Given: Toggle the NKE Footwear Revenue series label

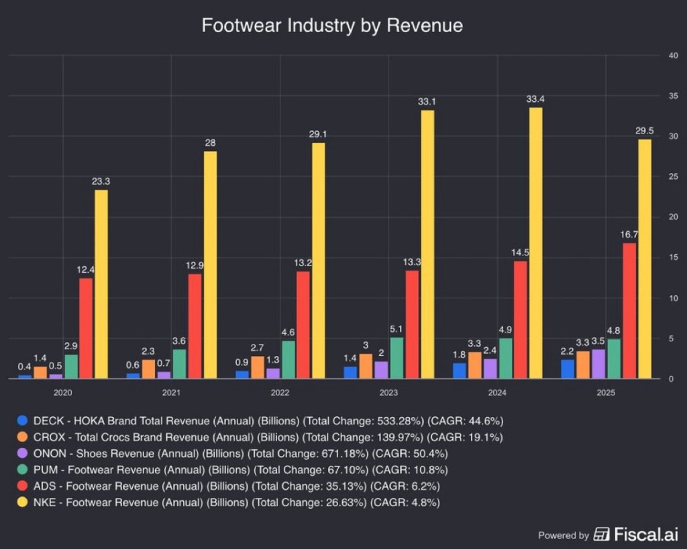Looking at the screenshot, I should (x=236, y=501).
